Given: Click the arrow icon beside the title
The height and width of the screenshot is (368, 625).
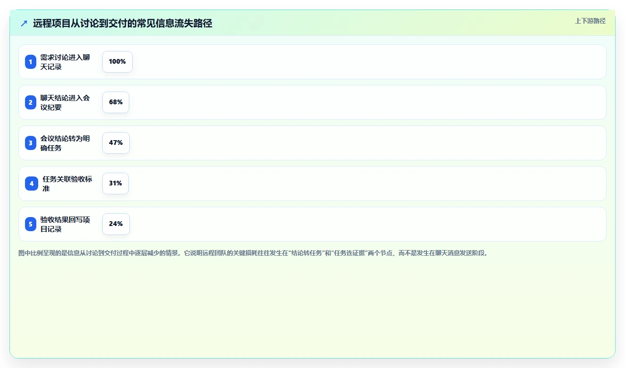Looking at the screenshot, I should [24, 23].
